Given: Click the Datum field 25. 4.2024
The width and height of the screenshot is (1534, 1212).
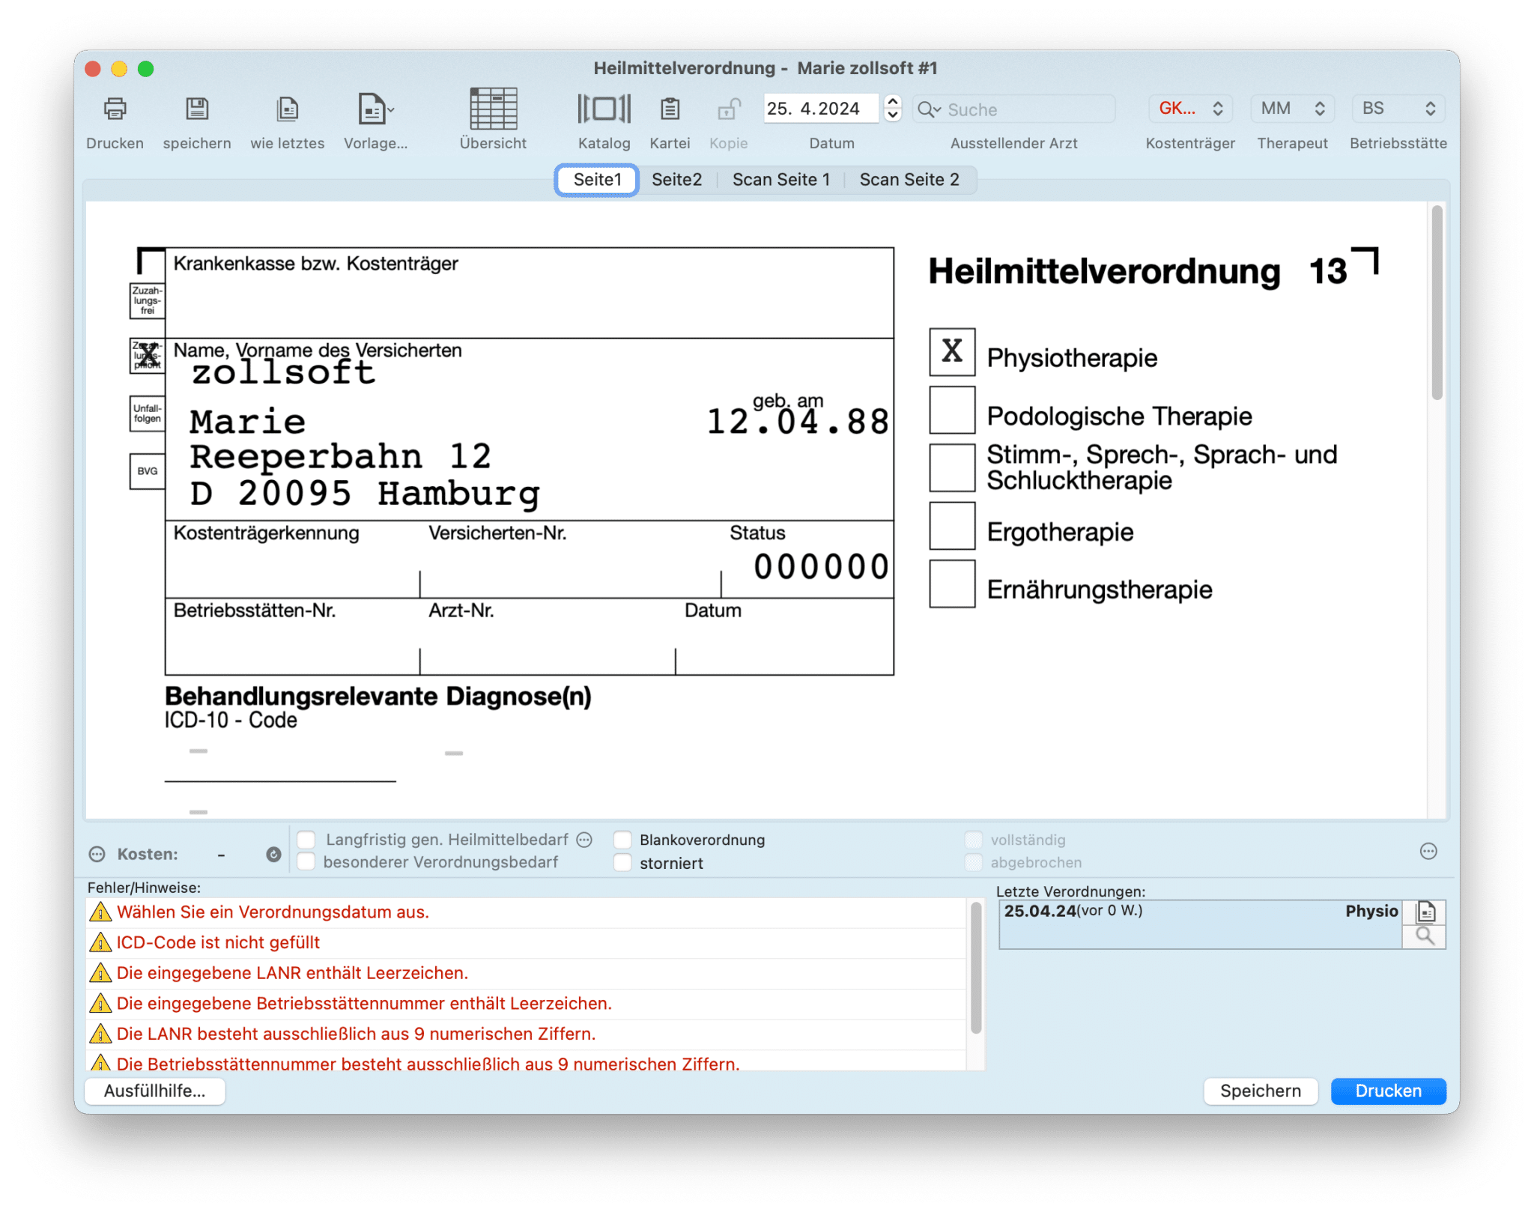Looking at the screenshot, I should click(820, 109).
